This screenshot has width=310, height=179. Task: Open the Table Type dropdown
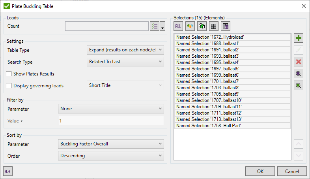tap(125, 50)
